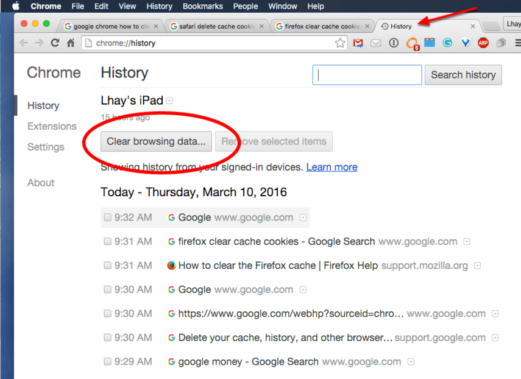Follow the 'Learn more' link
The height and width of the screenshot is (379, 521).
point(331,167)
